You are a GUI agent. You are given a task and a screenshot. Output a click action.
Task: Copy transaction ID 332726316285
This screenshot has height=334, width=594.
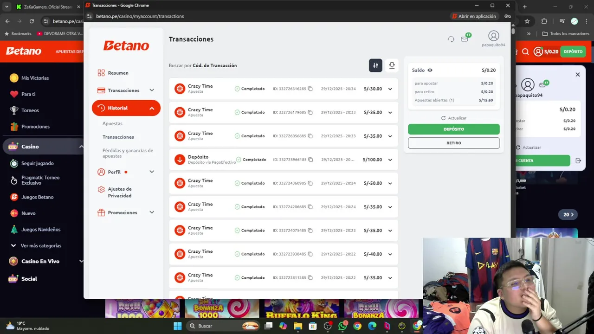[x=310, y=89]
